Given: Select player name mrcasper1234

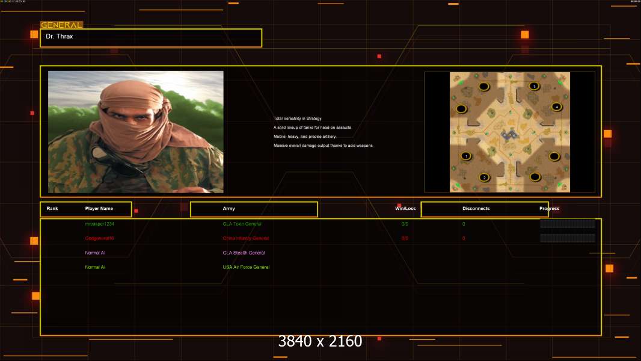Looking at the screenshot, I should [x=99, y=224].
